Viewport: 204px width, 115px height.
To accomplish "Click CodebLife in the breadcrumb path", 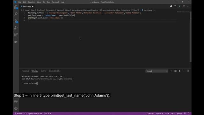I will click(x=126, y=10).
